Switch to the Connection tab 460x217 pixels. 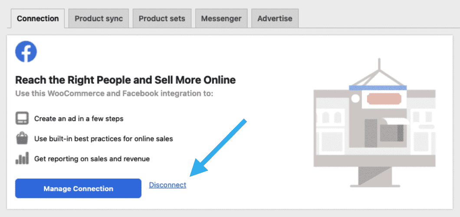point(38,19)
